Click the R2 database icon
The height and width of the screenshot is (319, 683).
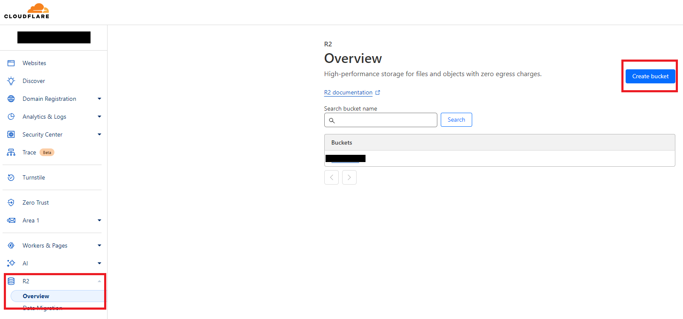pyautogui.click(x=11, y=281)
